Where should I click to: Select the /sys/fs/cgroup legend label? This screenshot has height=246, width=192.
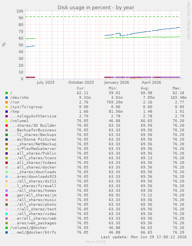26,107
